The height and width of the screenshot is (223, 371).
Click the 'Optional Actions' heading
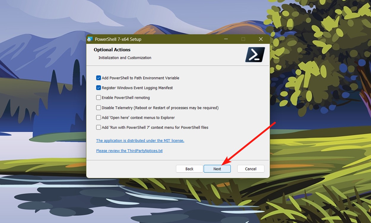[x=112, y=50]
